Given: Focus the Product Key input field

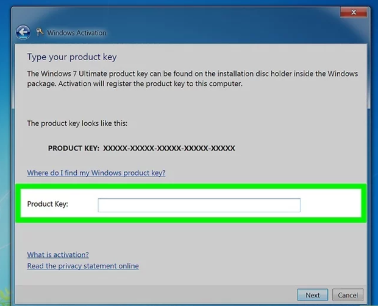Looking at the screenshot, I should pyautogui.click(x=199, y=205).
